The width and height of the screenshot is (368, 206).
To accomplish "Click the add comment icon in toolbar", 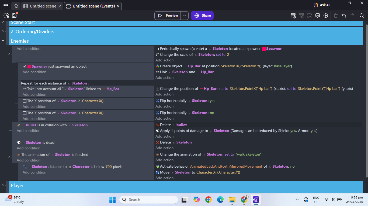I will point(318,16).
